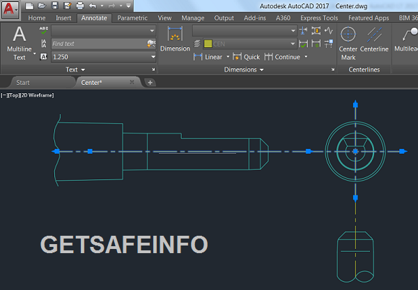The height and width of the screenshot is (290, 418).
Task: Click the Center Mark tool
Action: [348, 43]
